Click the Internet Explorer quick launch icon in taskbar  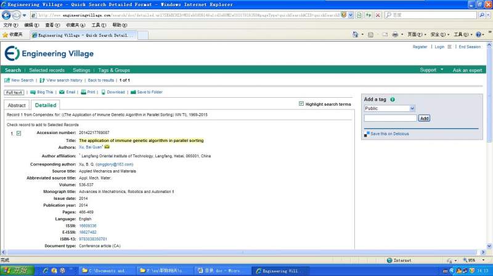(x=46, y=270)
